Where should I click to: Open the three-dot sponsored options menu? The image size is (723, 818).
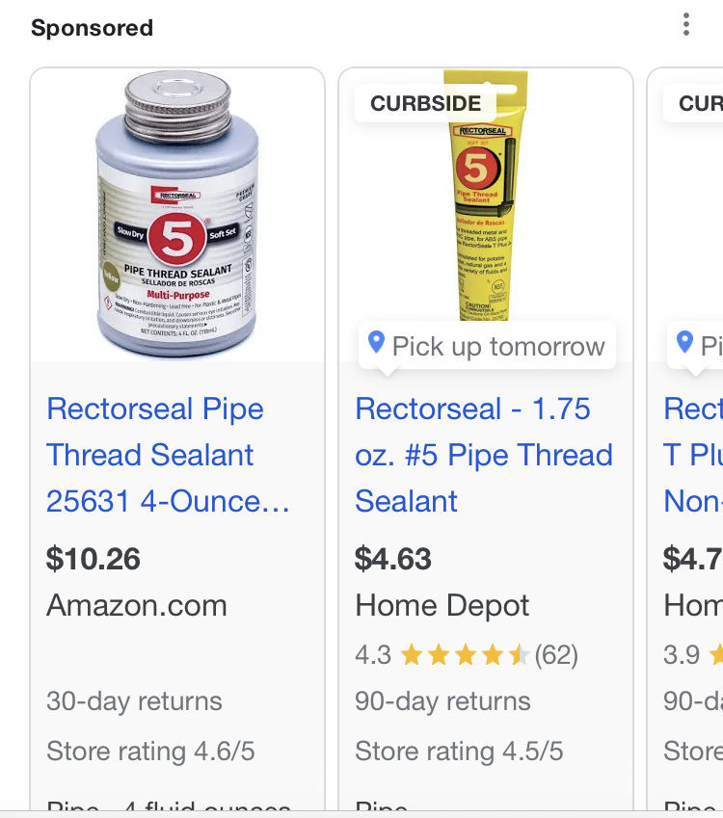686,25
